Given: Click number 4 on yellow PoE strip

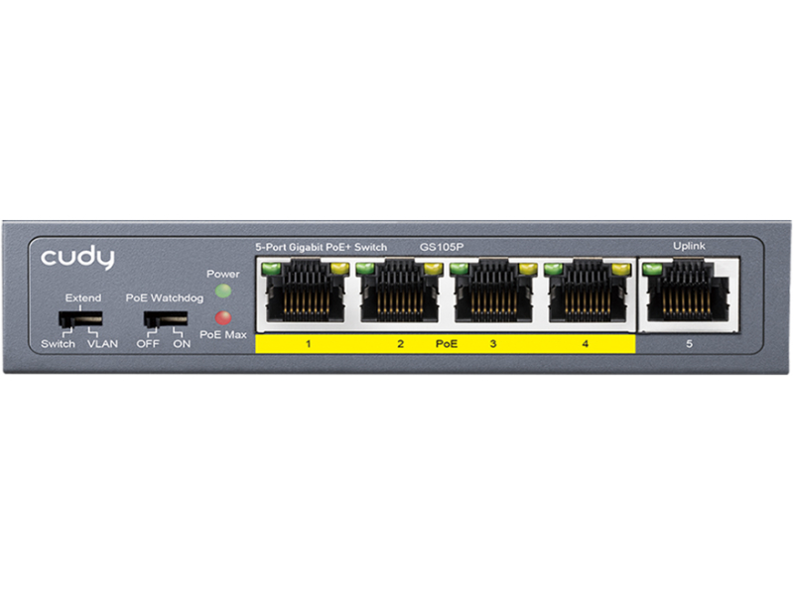Looking at the screenshot, I should tap(586, 344).
